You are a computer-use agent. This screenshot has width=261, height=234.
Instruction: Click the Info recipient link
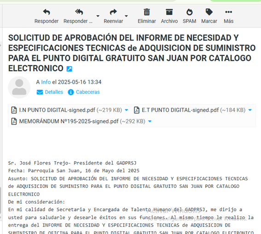(46, 82)
